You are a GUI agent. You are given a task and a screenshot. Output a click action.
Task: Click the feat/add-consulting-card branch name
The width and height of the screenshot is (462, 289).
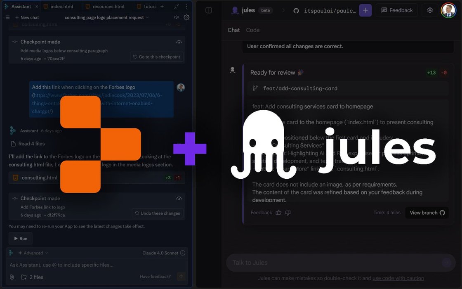(x=300, y=88)
